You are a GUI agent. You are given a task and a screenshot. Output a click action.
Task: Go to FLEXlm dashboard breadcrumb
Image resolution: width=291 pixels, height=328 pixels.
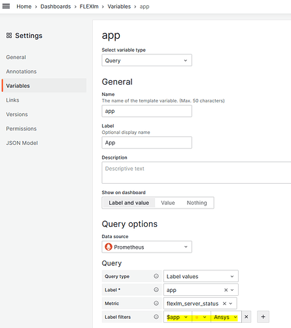point(89,7)
